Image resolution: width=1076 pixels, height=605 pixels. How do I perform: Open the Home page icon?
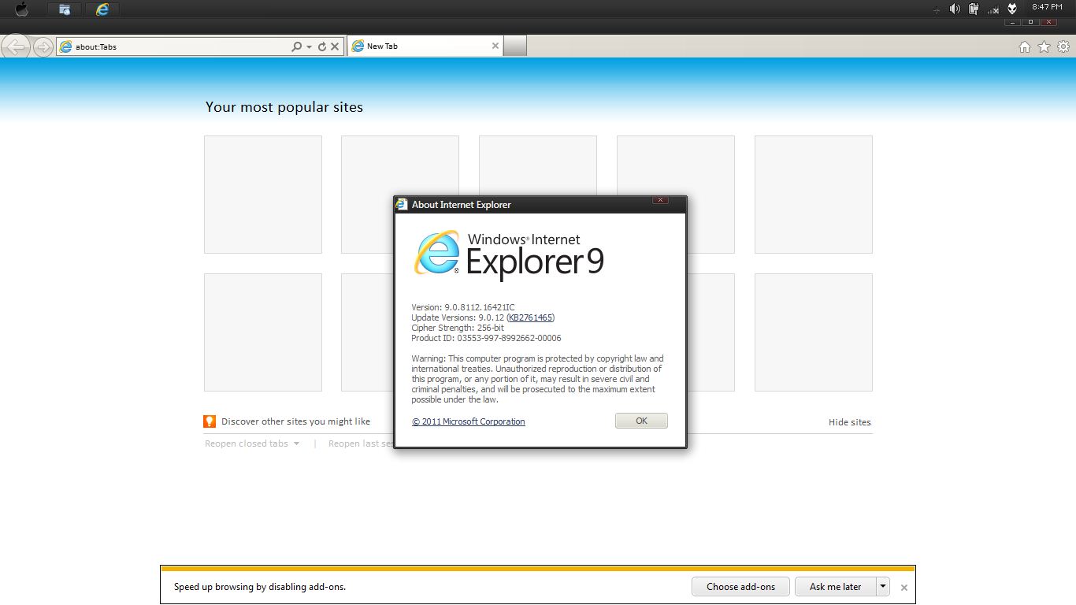pos(1025,47)
